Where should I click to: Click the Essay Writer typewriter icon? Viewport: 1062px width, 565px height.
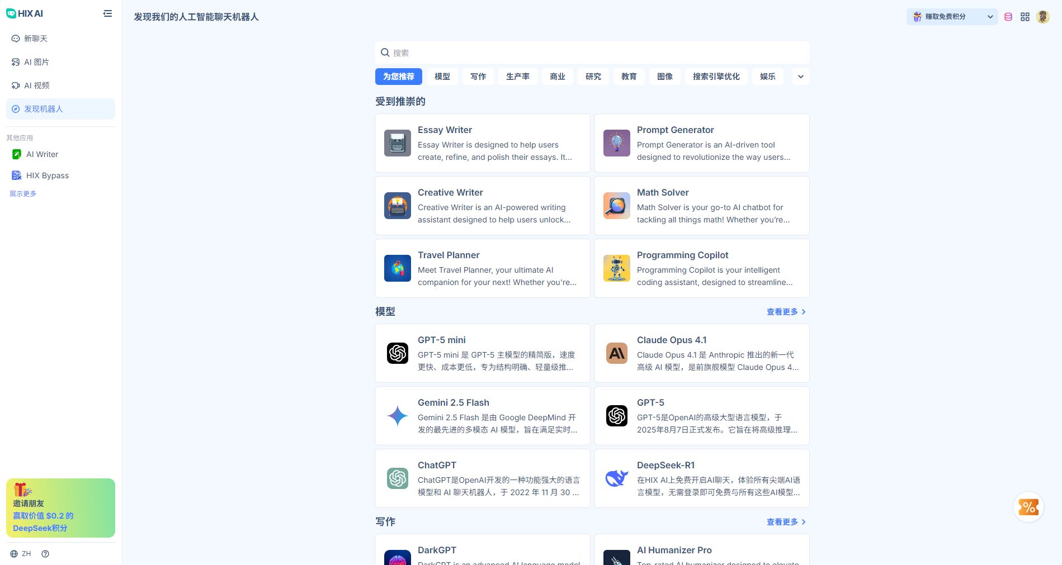(x=398, y=143)
